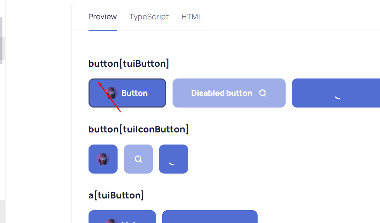Screen dimensions: 380x223
Task: Click the avatar icon-only button
Action: (103, 159)
